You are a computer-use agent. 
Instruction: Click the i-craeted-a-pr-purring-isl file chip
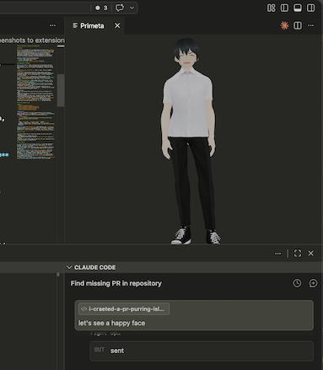[x=124, y=308]
